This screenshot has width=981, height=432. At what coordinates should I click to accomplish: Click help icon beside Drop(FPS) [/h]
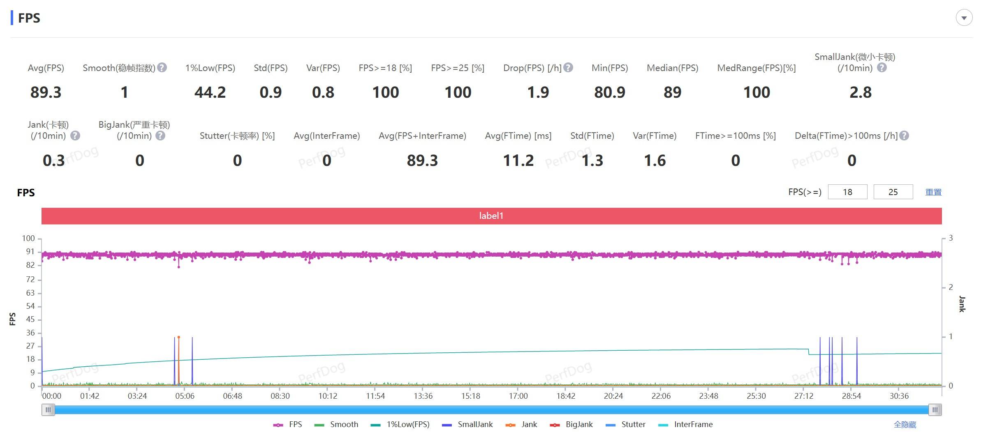coord(568,68)
